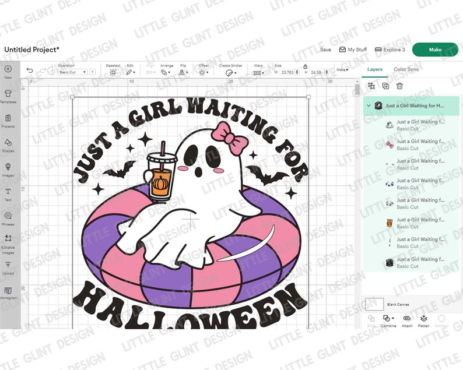Click the width stepper arrows
Screen dimensions: 463x370
tap(297, 72)
